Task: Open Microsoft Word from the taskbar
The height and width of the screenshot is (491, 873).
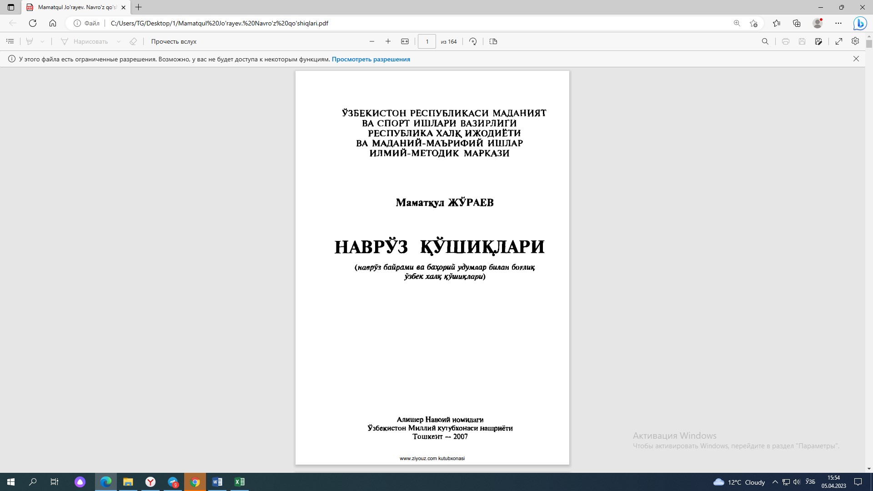Action: click(x=217, y=482)
